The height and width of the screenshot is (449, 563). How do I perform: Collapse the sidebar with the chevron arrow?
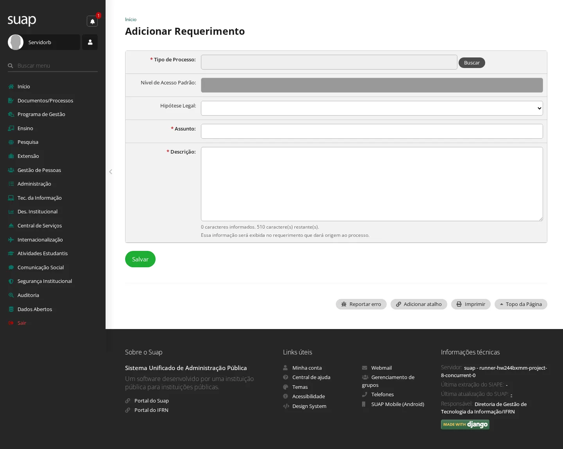point(111,172)
